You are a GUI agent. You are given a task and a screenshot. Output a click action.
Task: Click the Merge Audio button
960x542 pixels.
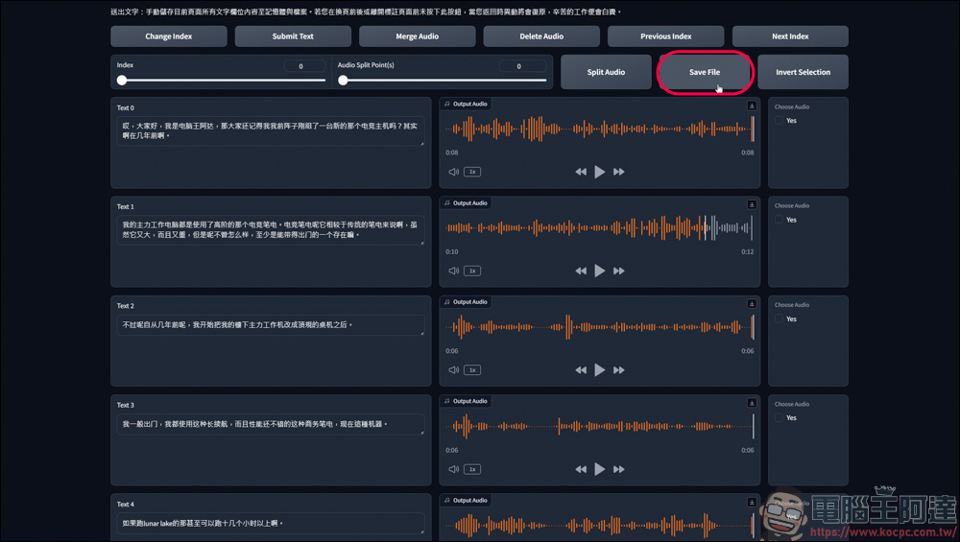tap(417, 36)
